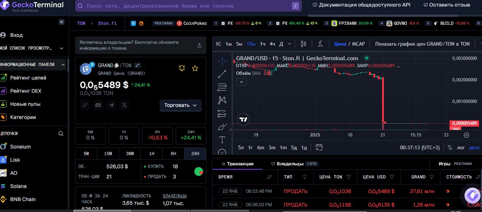Filter by TON price funnel icon
482x212 pixels.
[349, 177]
